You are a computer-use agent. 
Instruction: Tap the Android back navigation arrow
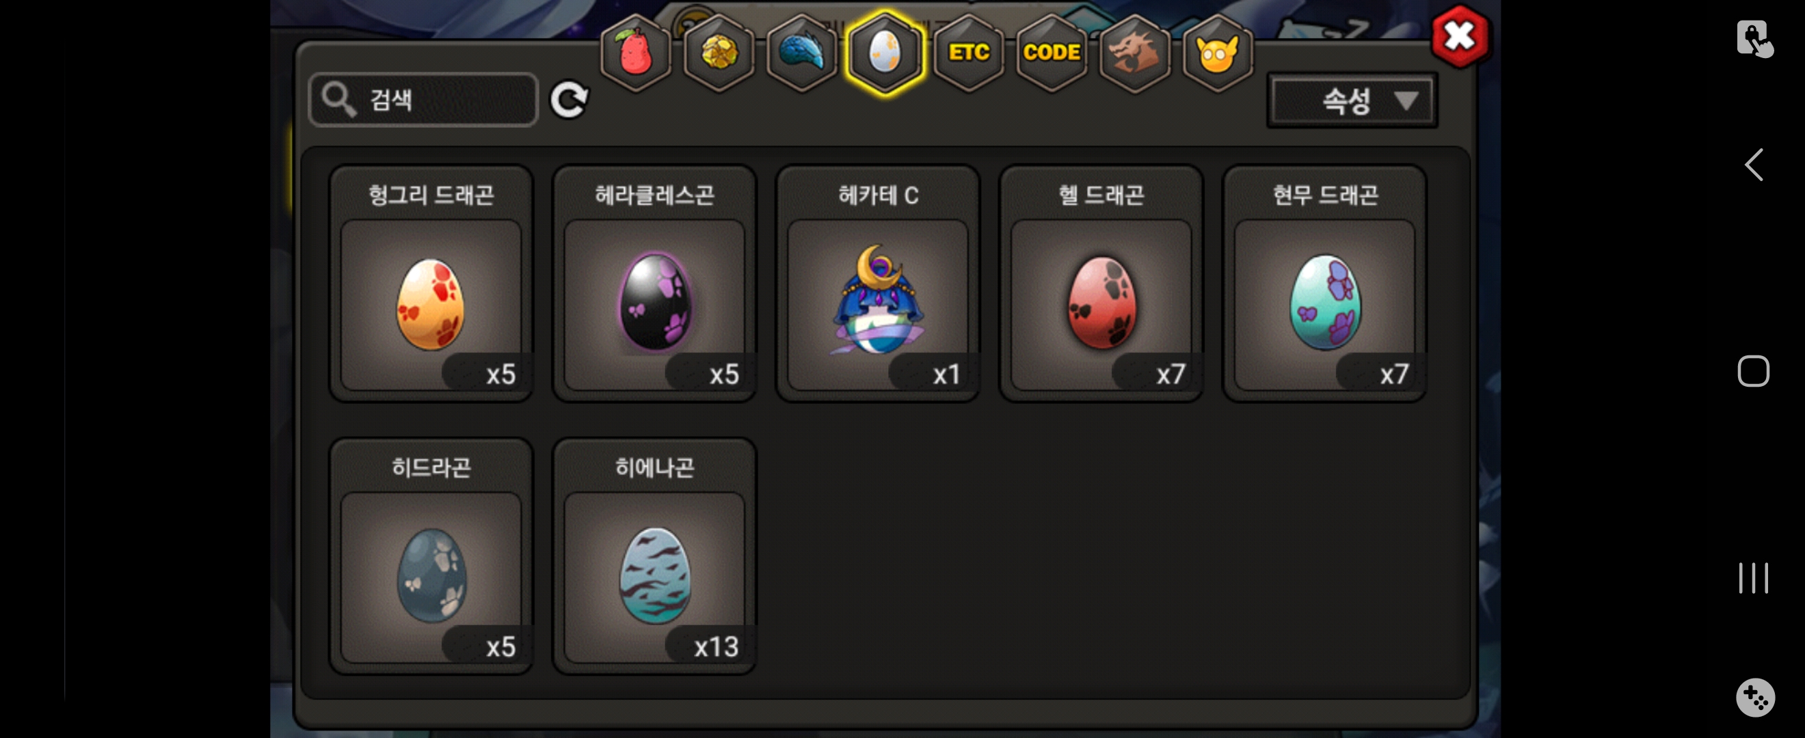coord(1753,165)
